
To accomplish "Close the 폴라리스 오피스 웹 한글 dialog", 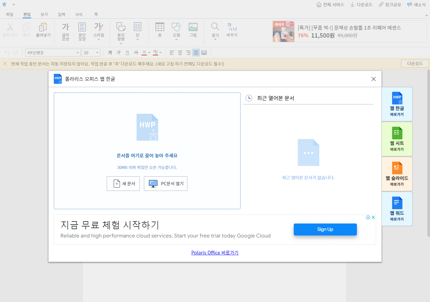I will tap(374, 79).
